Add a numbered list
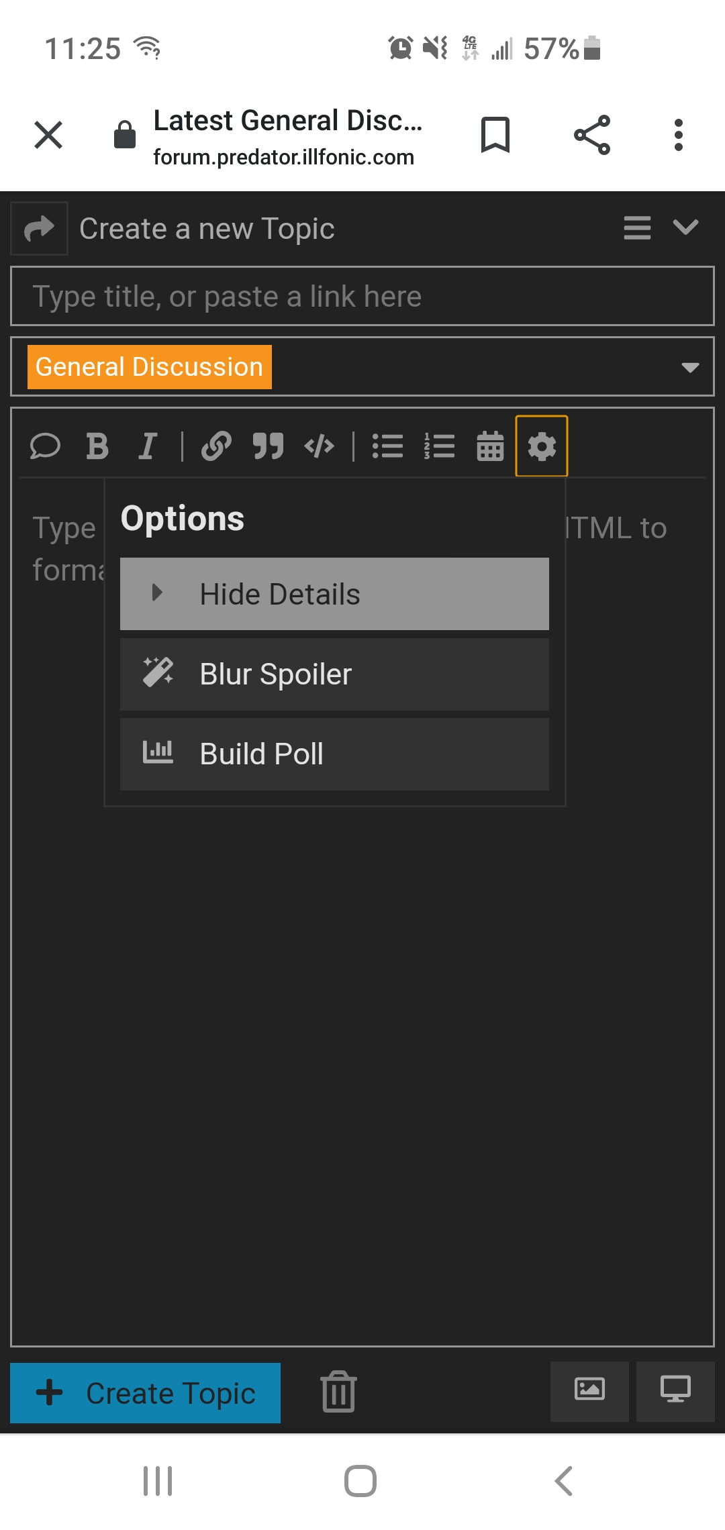725x1530 pixels. pyautogui.click(x=440, y=446)
